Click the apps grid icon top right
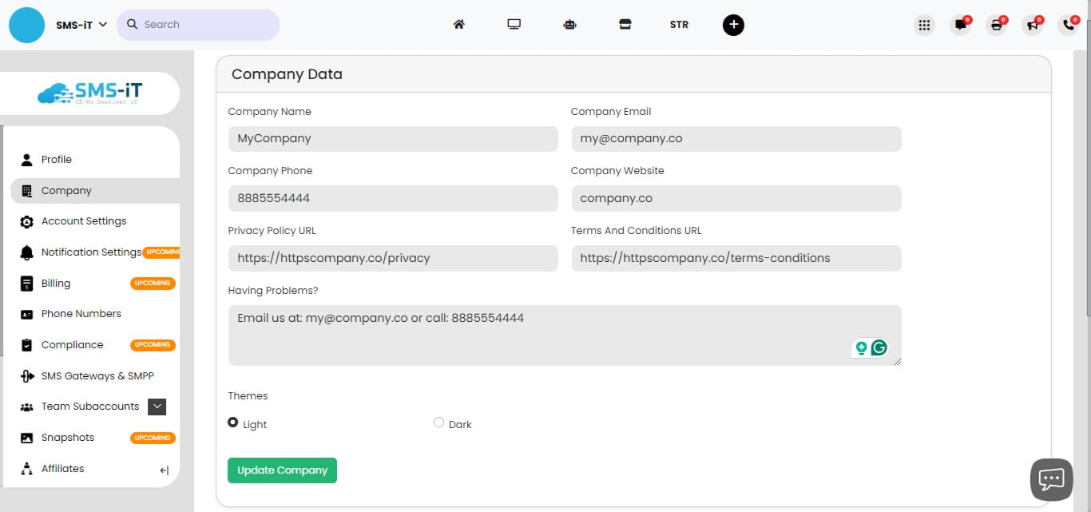 (x=924, y=25)
